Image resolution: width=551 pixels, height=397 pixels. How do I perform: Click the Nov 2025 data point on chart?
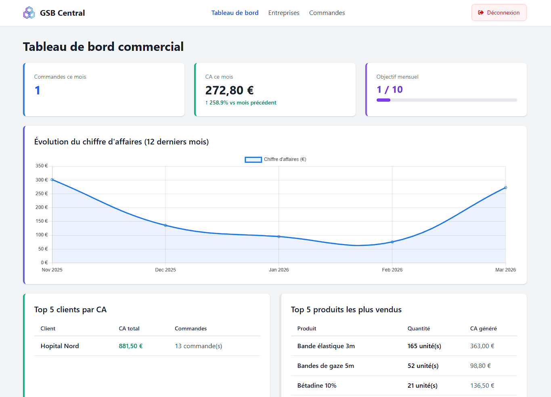point(52,180)
